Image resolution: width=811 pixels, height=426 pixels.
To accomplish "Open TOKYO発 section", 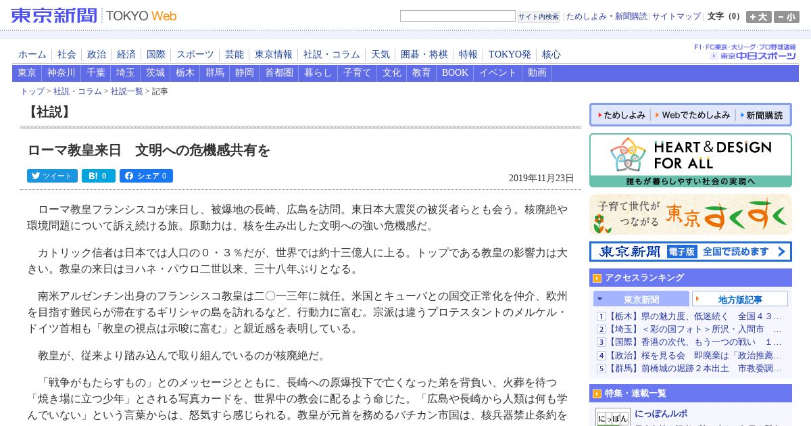I will coord(510,54).
